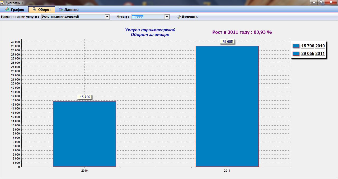Click the Изменить gear icon
This screenshot has height=179, width=338.
coord(179,17)
